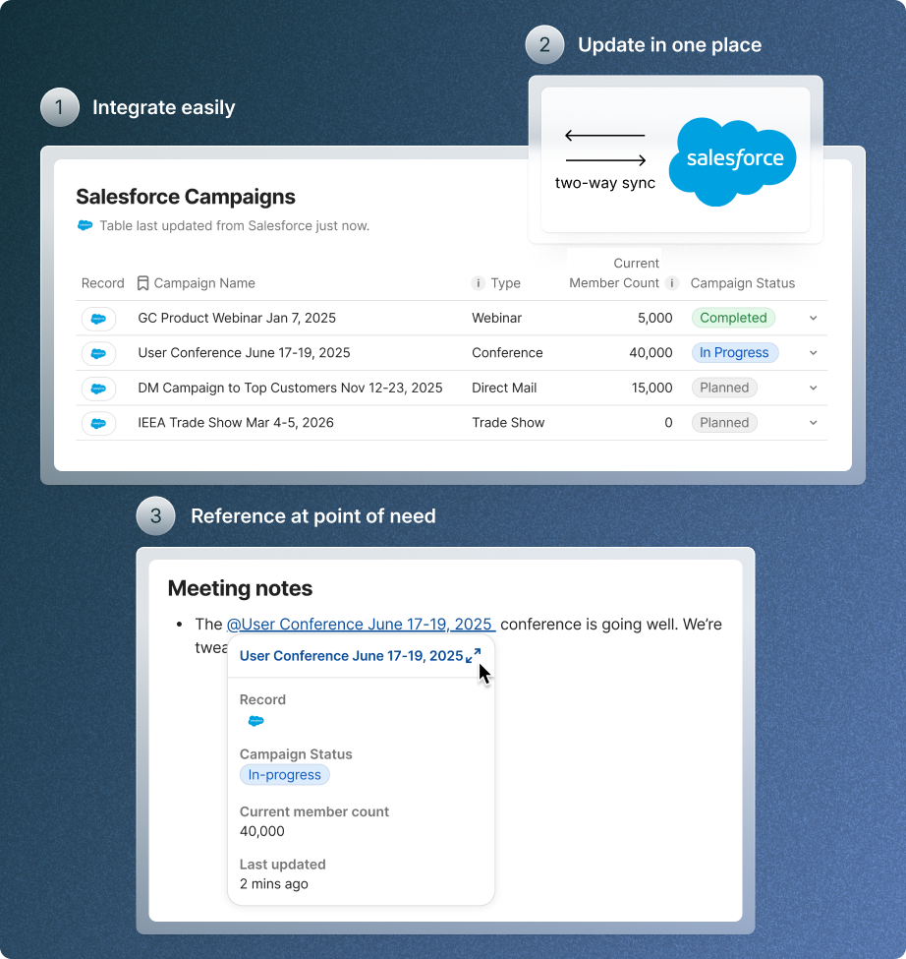Viewport: 906px width, 959px height.
Task: Click the Type column header
Action: (x=506, y=283)
